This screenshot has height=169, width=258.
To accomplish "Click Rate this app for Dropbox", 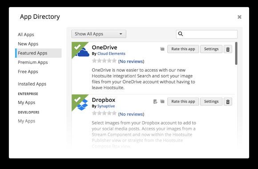I will pyautogui.click(x=183, y=102).
